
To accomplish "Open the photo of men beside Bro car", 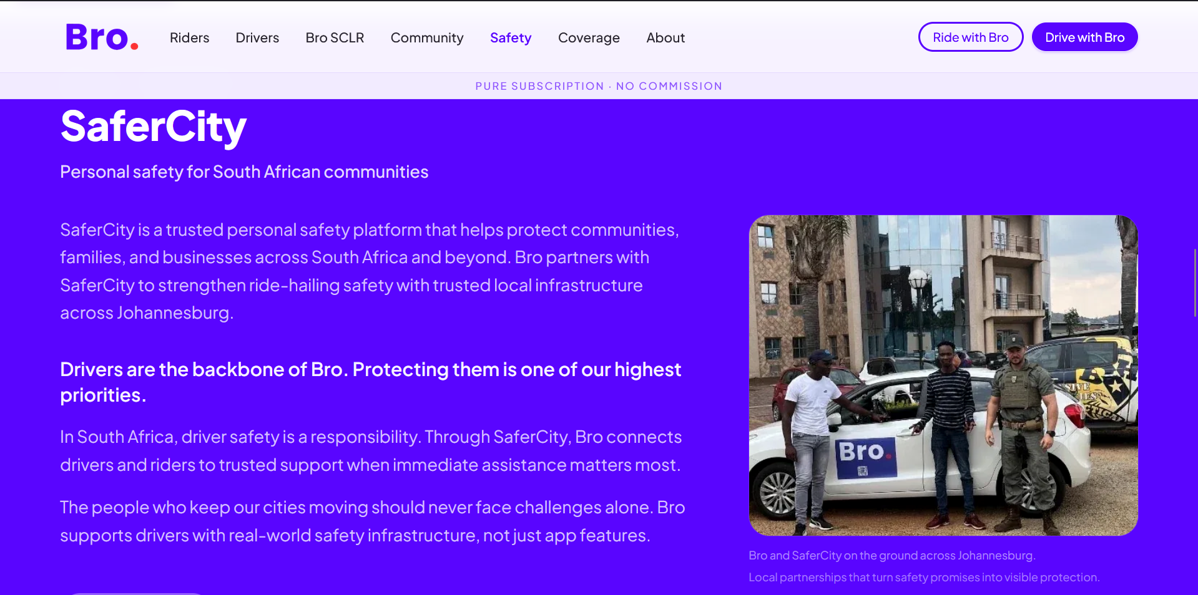I will 943,375.
